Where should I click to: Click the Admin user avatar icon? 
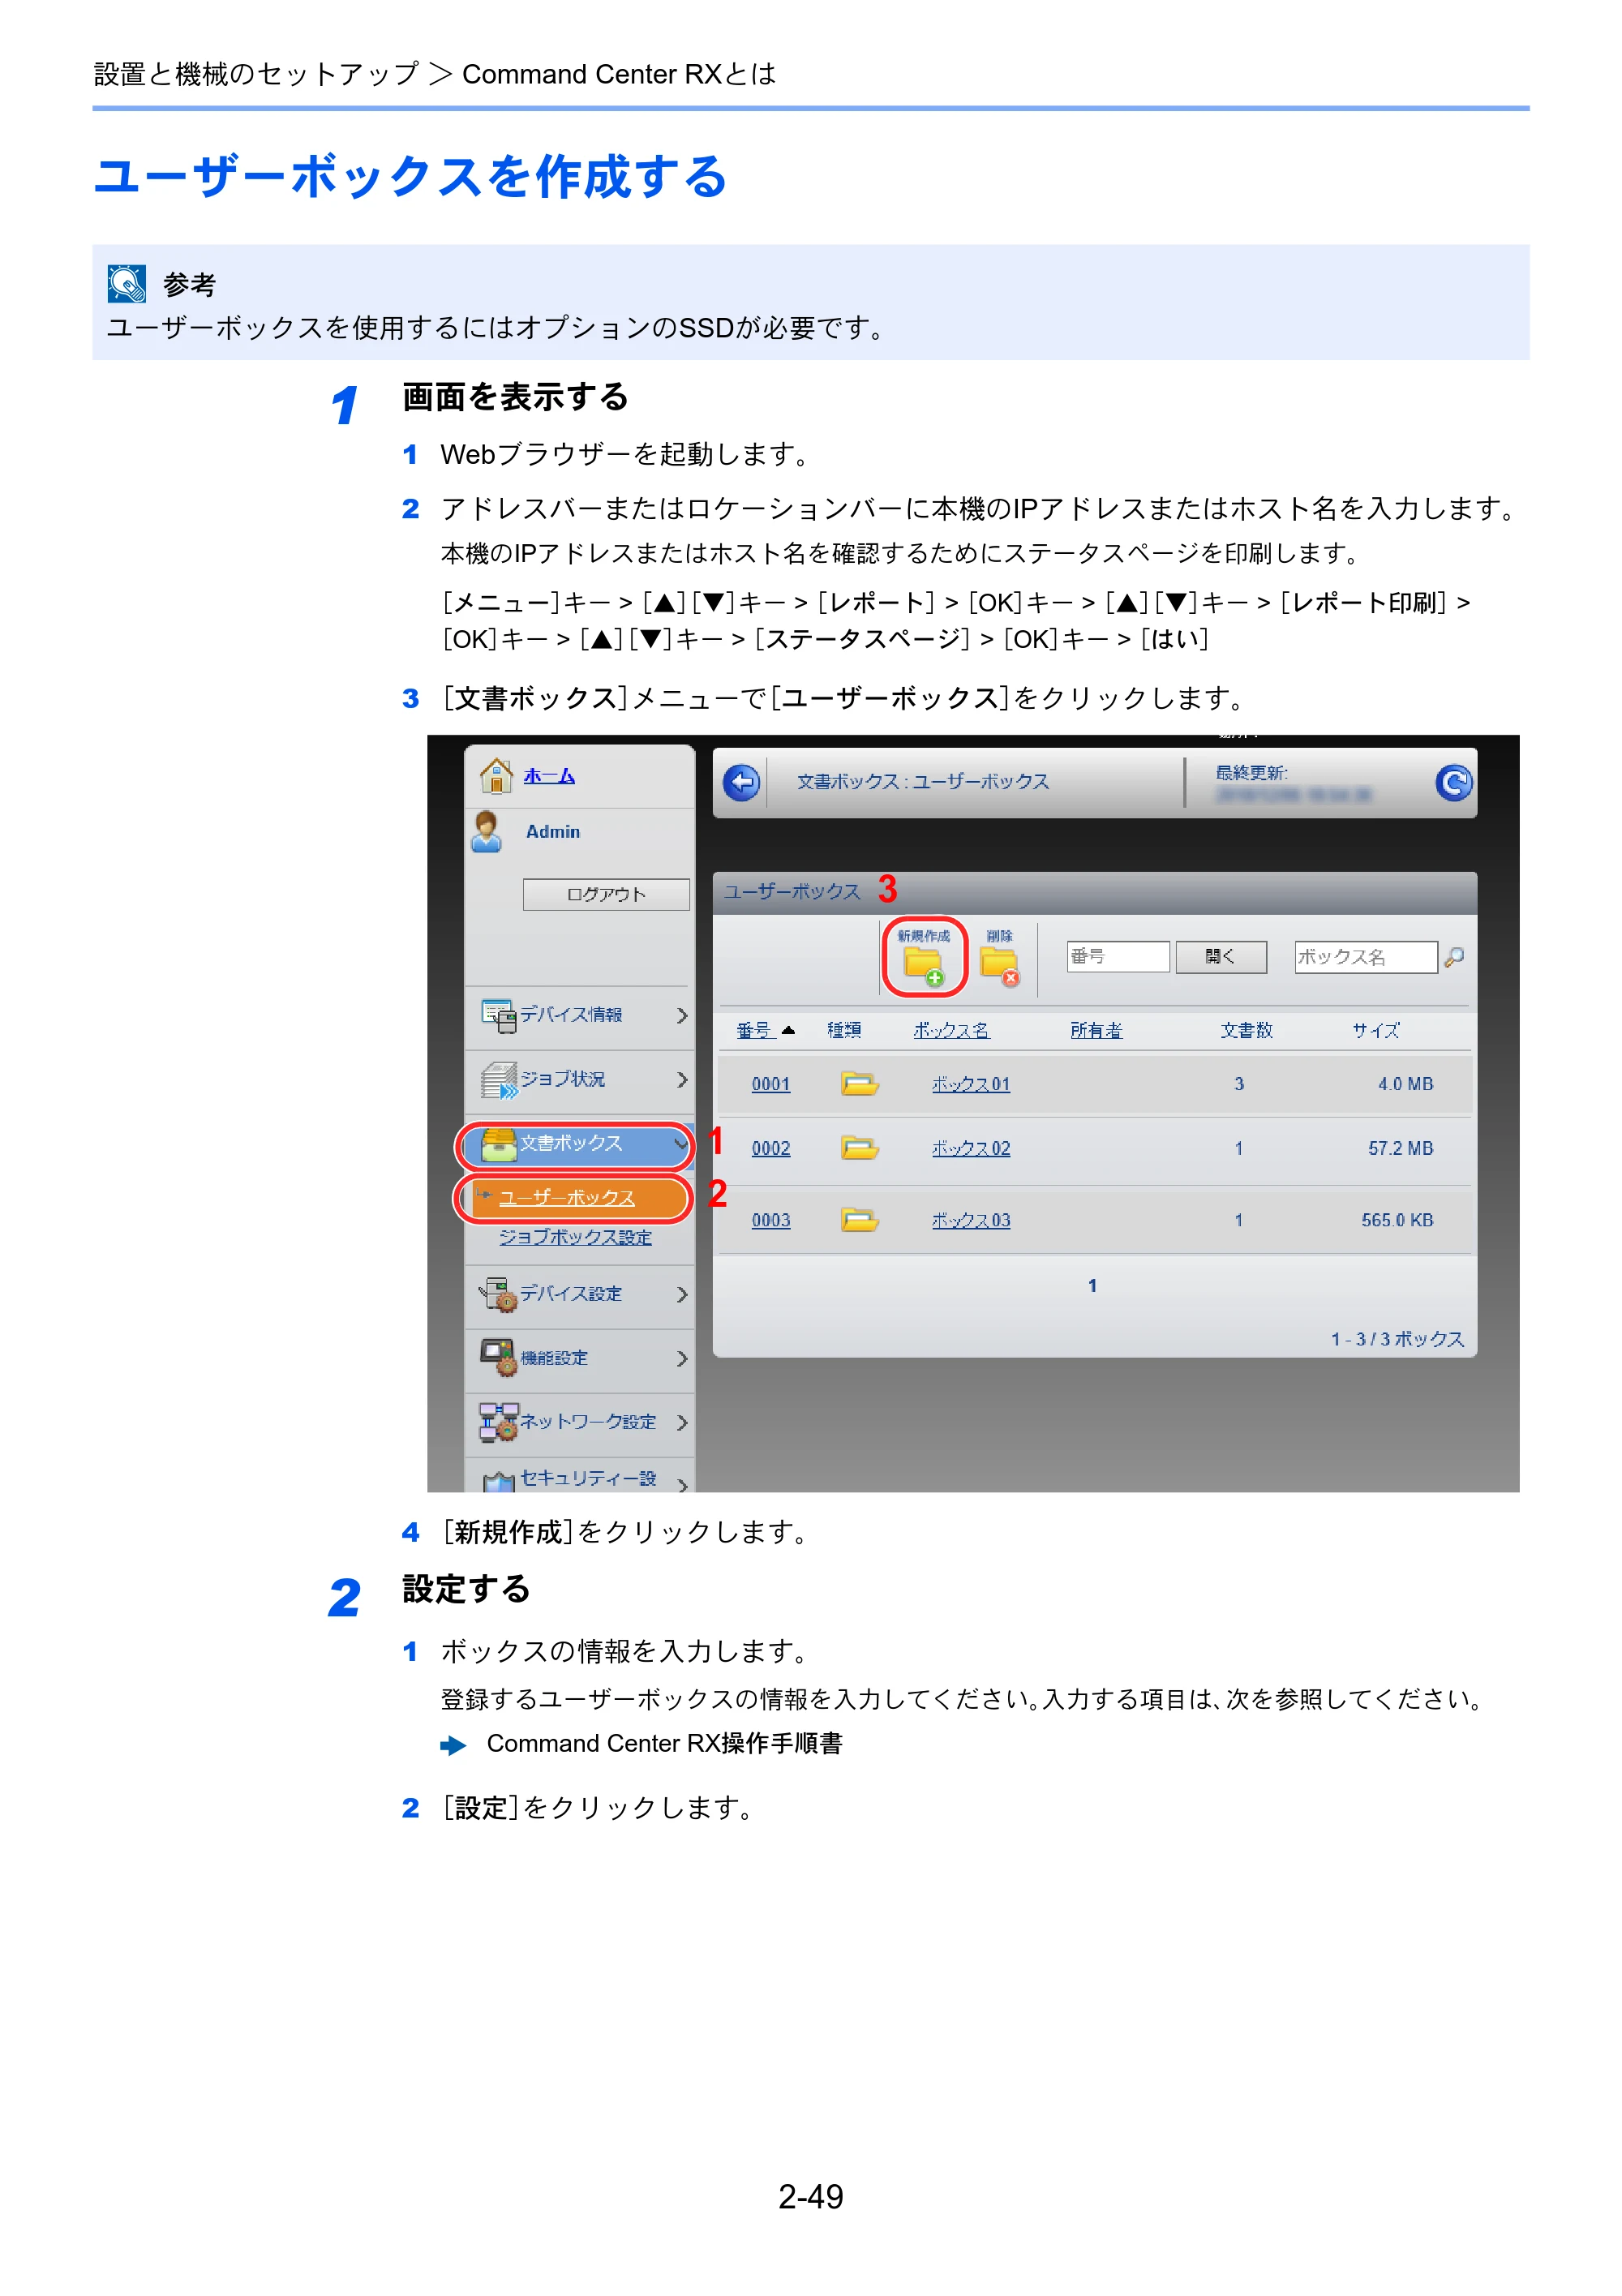[x=487, y=831]
